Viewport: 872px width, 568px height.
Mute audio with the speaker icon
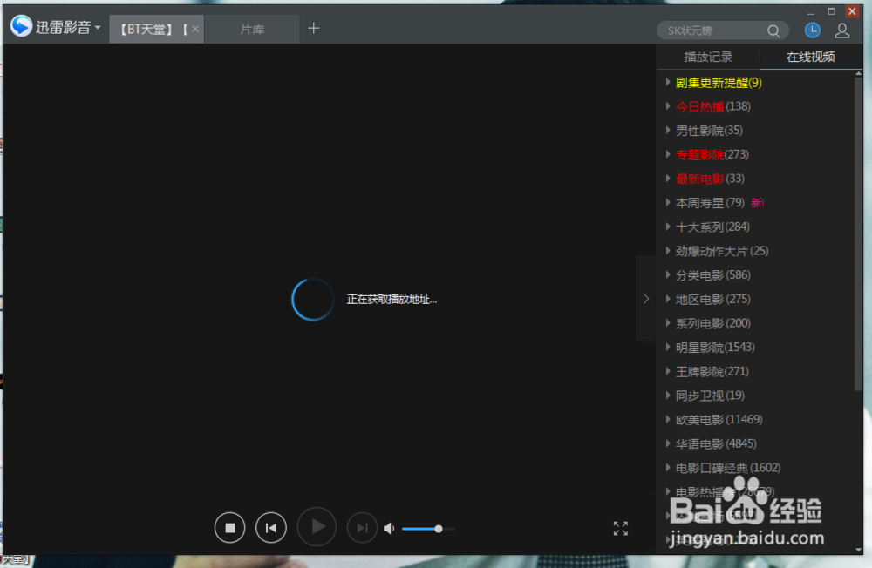coord(389,528)
